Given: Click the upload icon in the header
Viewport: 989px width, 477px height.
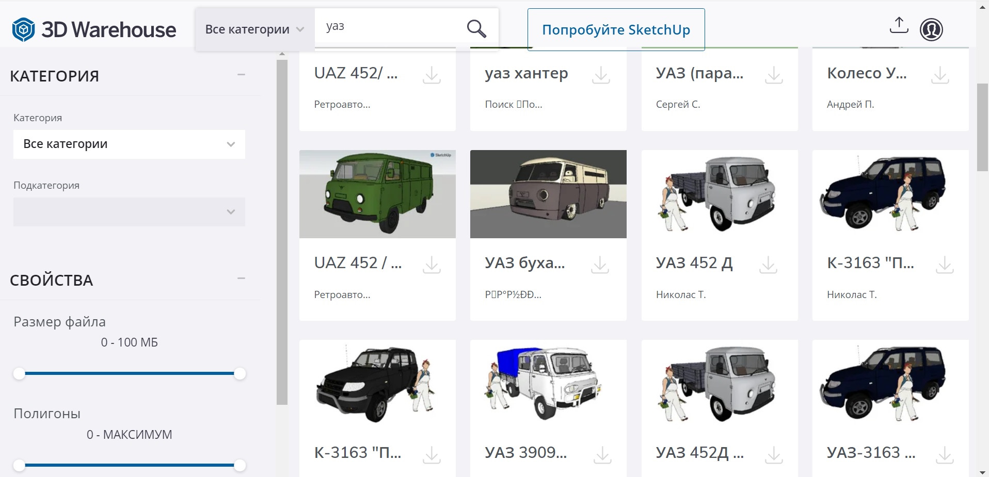Looking at the screenshot, I should (x=898, y=25).
